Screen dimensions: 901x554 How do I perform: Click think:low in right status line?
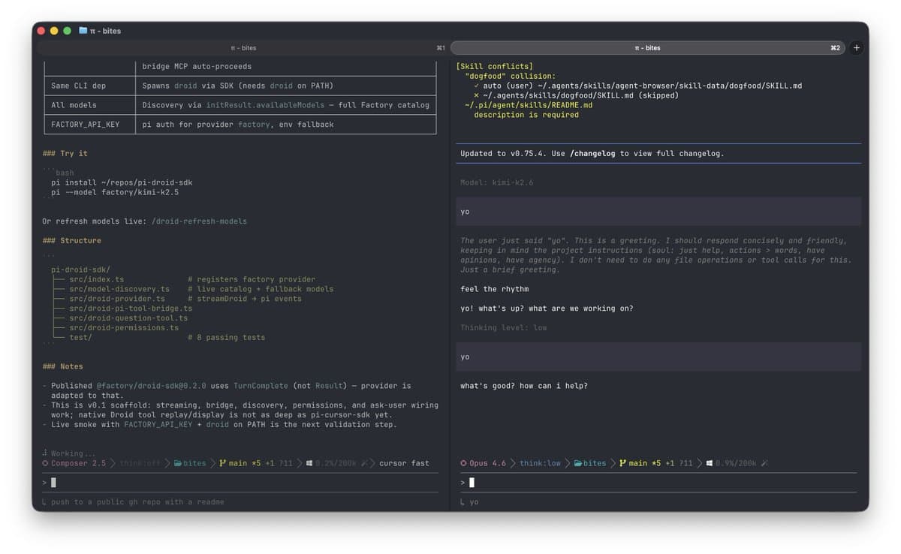(540, 463)
